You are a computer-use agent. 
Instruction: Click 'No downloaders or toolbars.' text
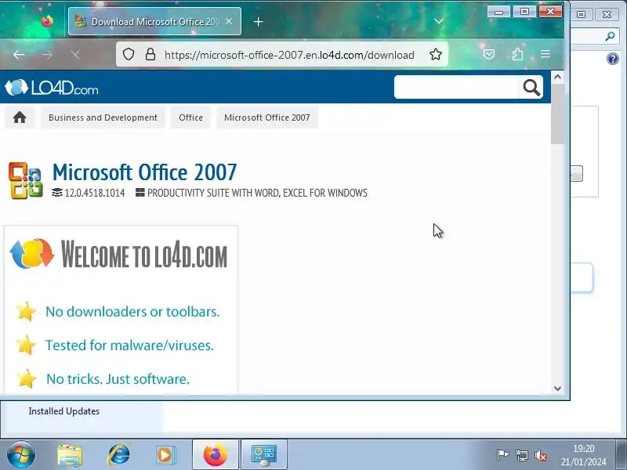point(132,311)
